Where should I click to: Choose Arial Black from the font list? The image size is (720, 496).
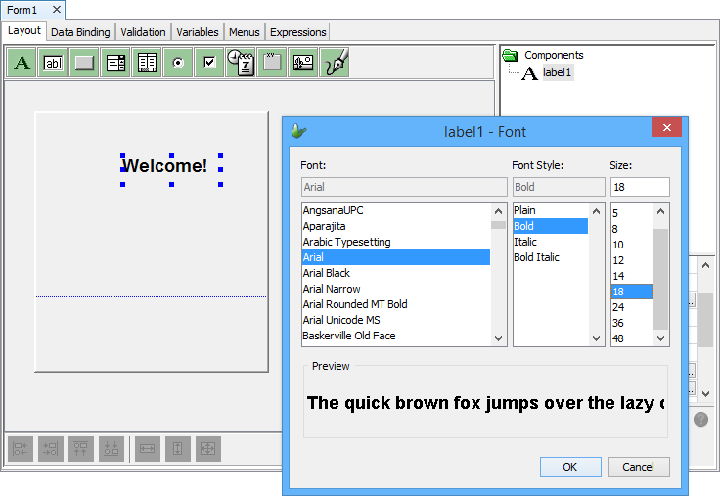pos(327,273)
